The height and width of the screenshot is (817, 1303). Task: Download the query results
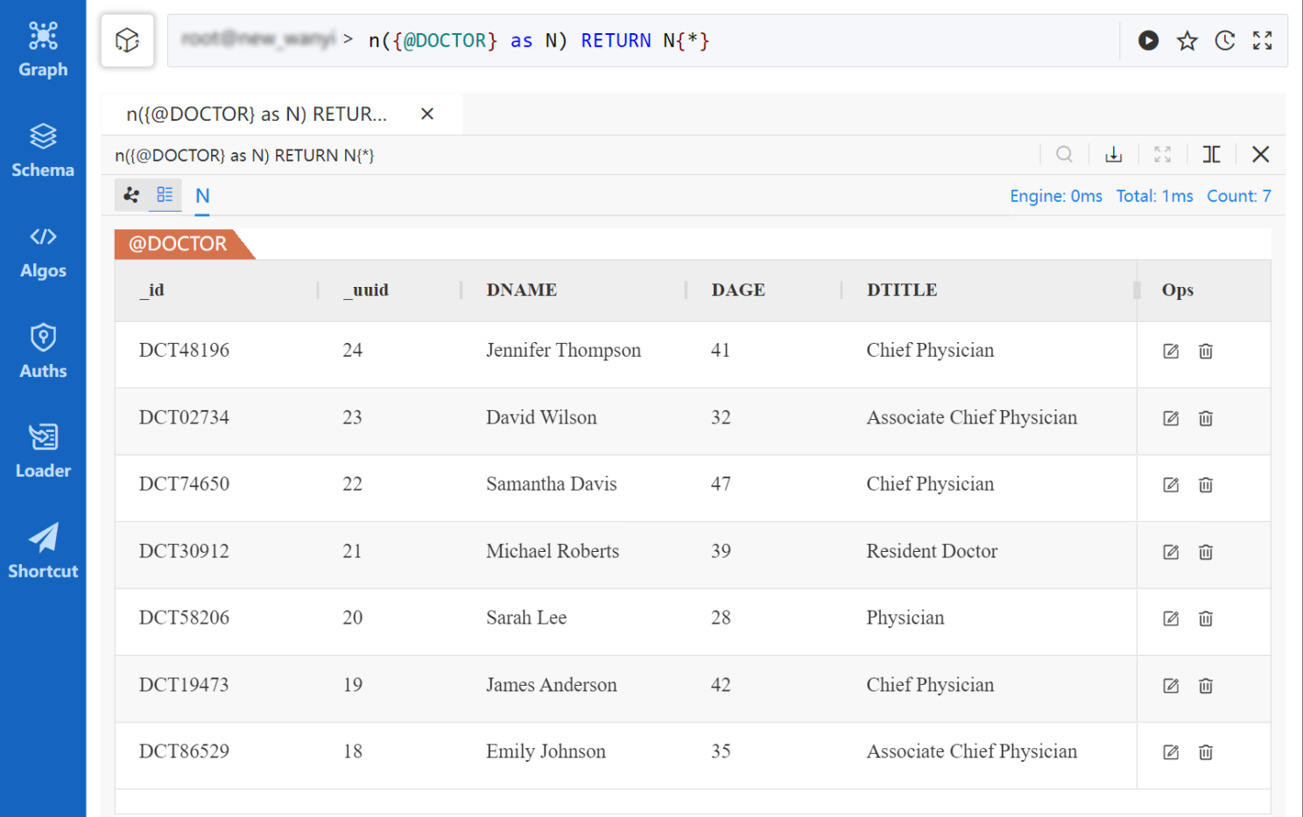pos(1113,154)
